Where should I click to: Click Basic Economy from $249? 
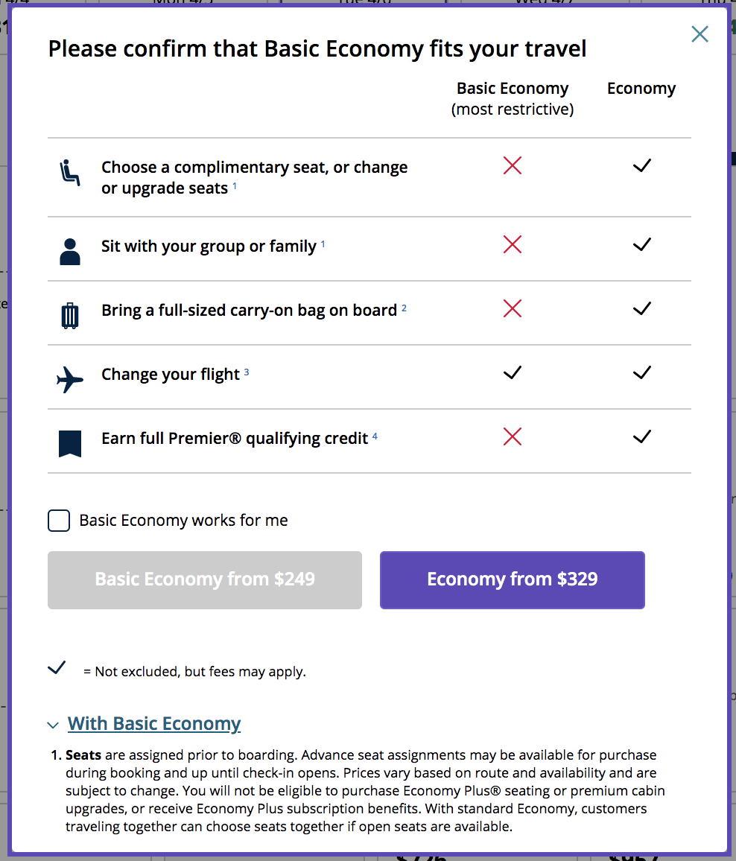coord(204,581)
